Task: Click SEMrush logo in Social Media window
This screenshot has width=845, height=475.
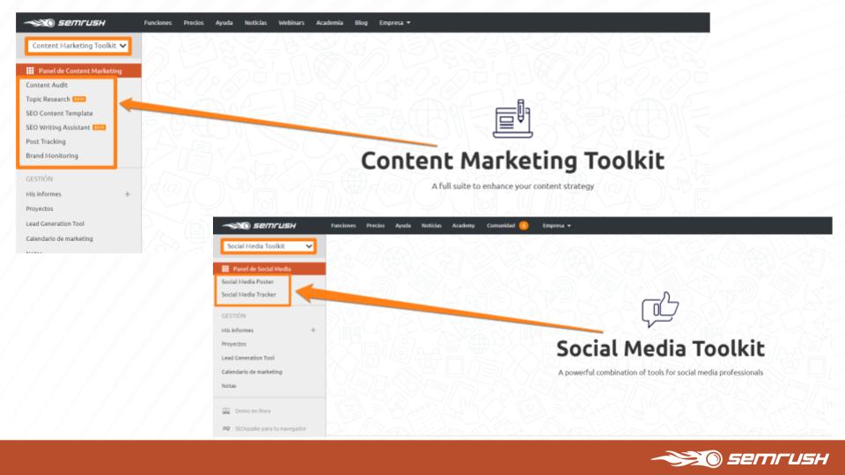Action: click(259, 225)
